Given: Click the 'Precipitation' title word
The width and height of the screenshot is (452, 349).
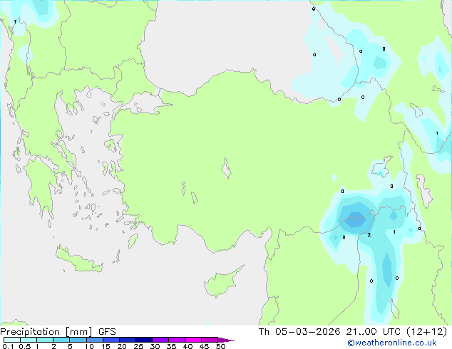Looking at the screenshot, I should pyautogui.click(x=30, y=332).
